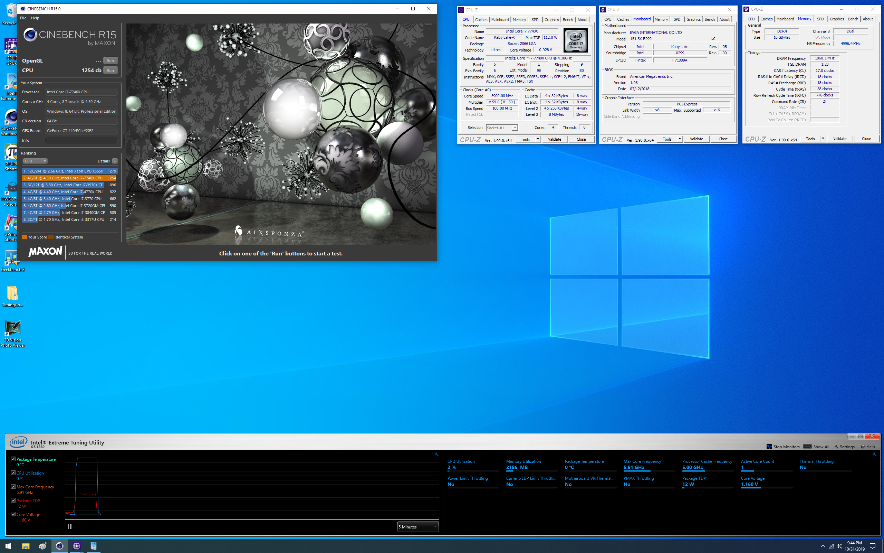This screenshot has width=884, height=553.
Task: Open the Intel XTU taskbar item
Action: coord(94,546)
